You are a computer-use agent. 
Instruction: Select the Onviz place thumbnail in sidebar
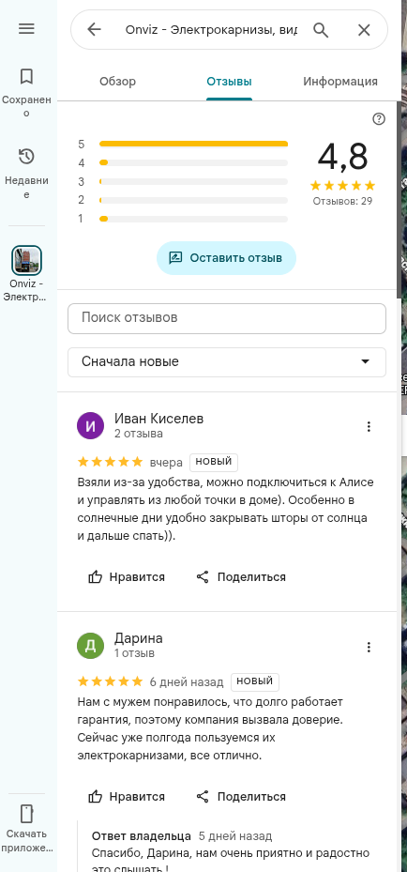26,260
